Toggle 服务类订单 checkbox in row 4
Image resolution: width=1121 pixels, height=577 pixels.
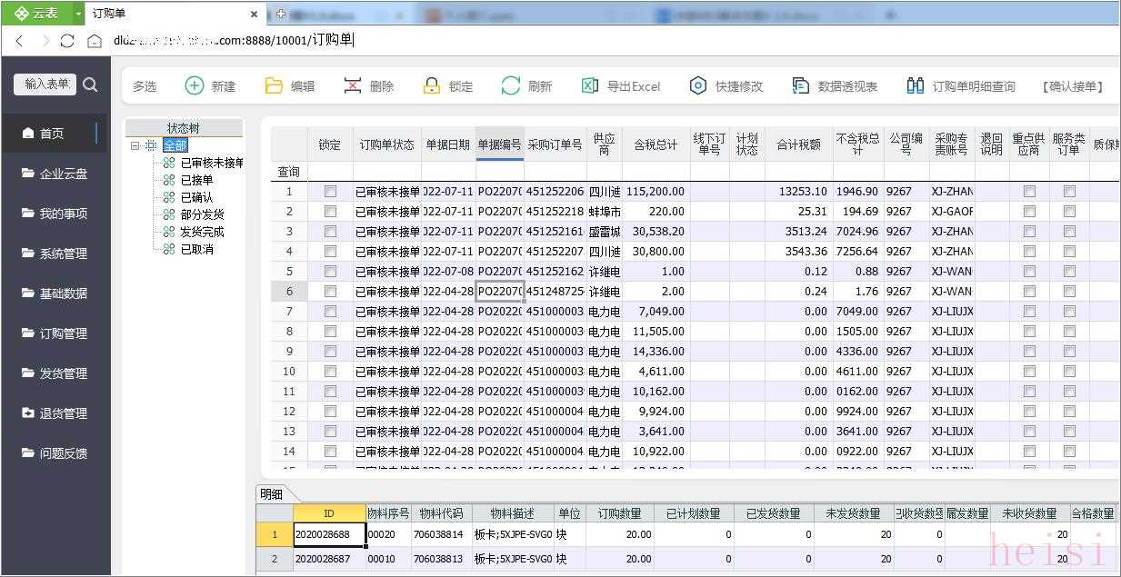[1069, 252]
